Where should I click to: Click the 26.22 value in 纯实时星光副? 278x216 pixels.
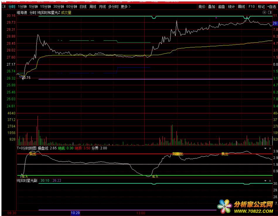(x=57, y=181)
